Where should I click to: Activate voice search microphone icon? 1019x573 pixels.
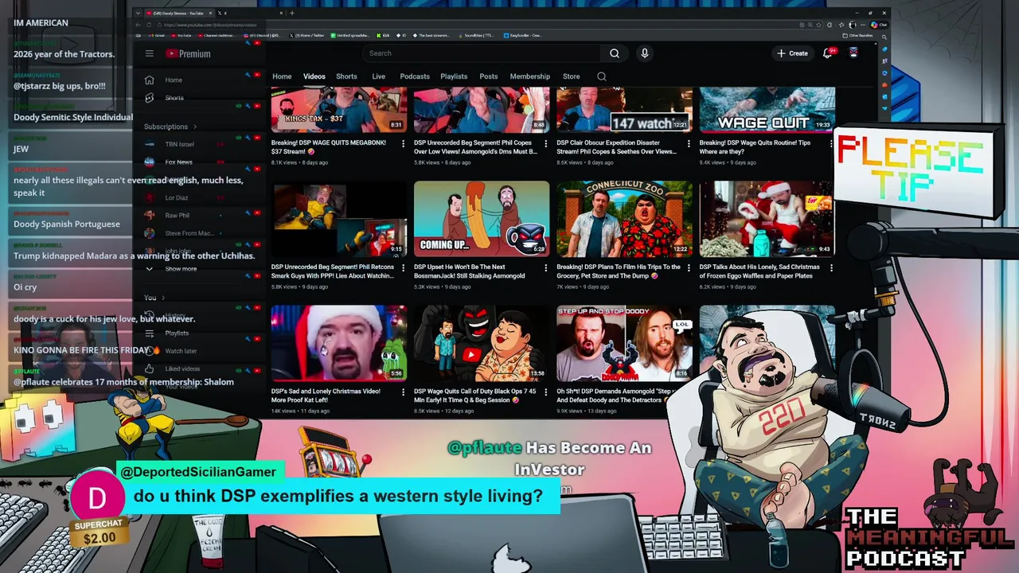(x=644, y=53)
